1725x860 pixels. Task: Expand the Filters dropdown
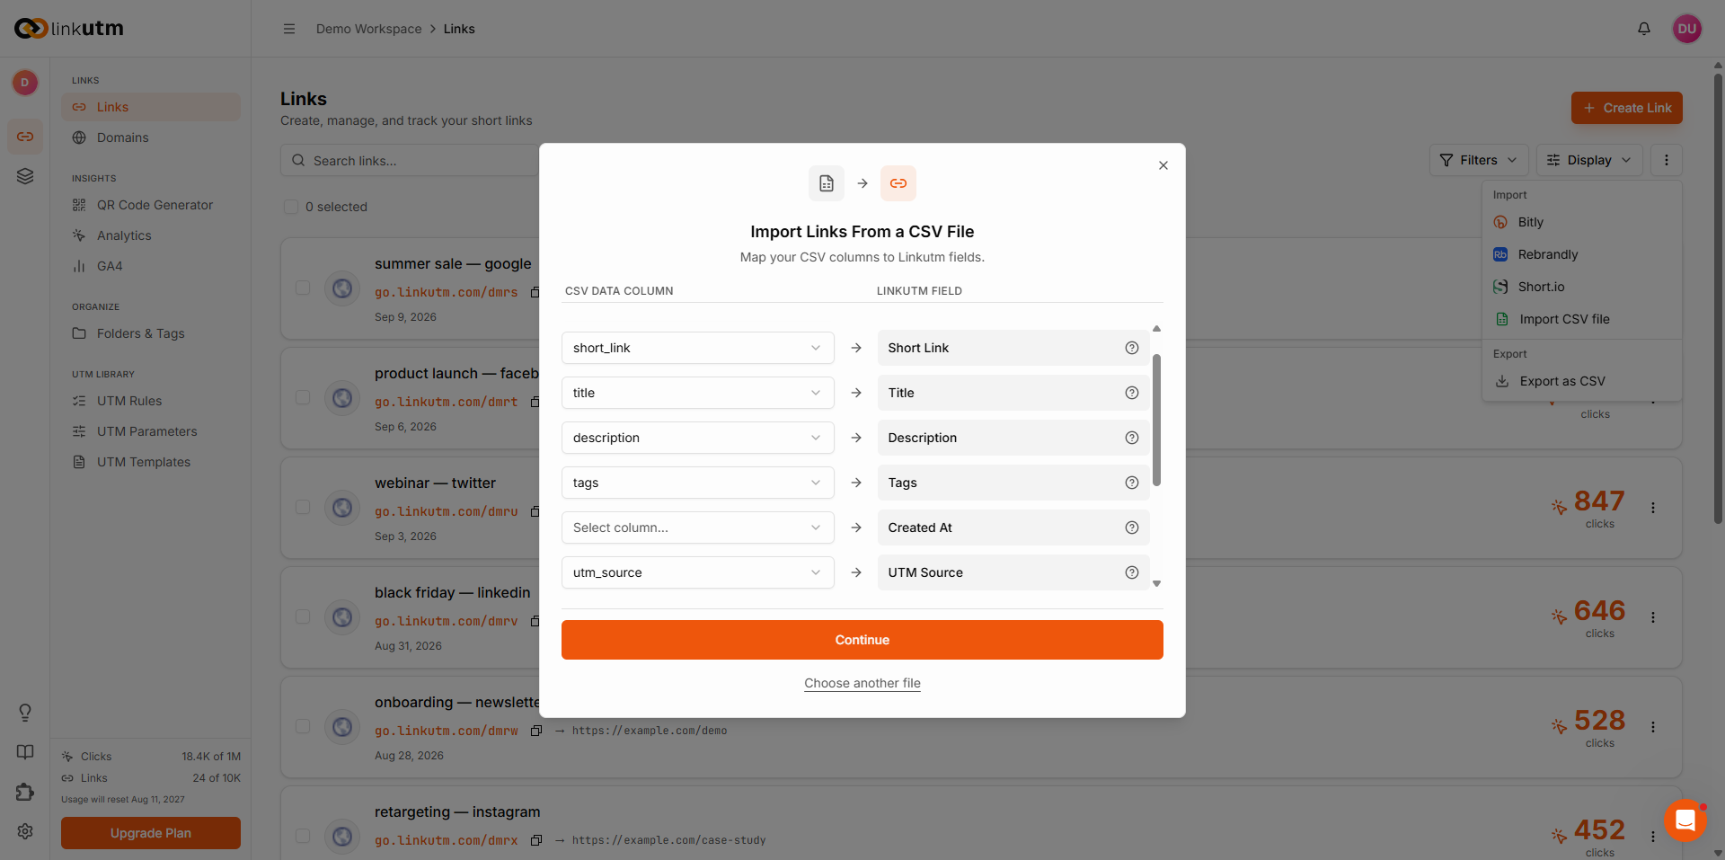[1478, 160]
